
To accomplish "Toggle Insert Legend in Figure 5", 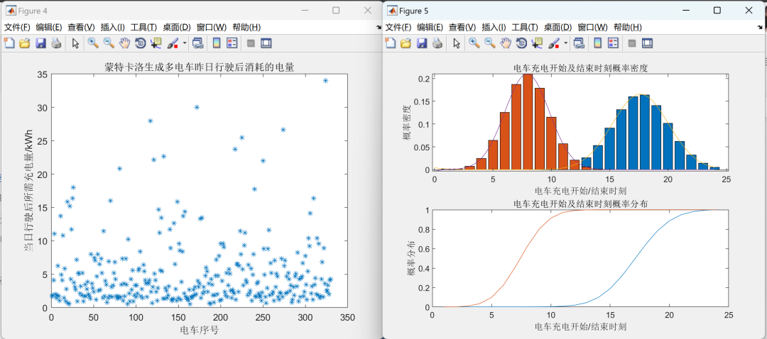I will [x=614, y=43].
